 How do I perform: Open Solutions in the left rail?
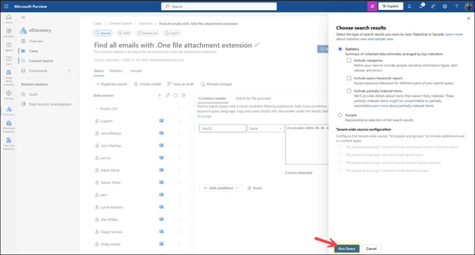[x=9, y=33]
